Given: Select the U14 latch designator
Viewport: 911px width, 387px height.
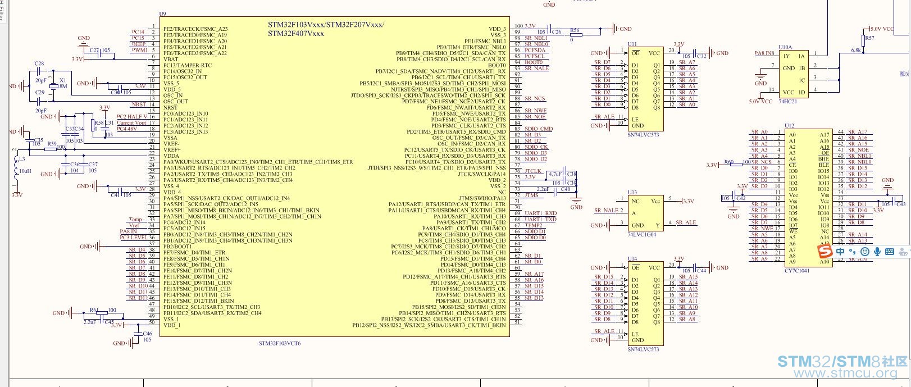Looking at the screenshot, I should pos(632,259).
